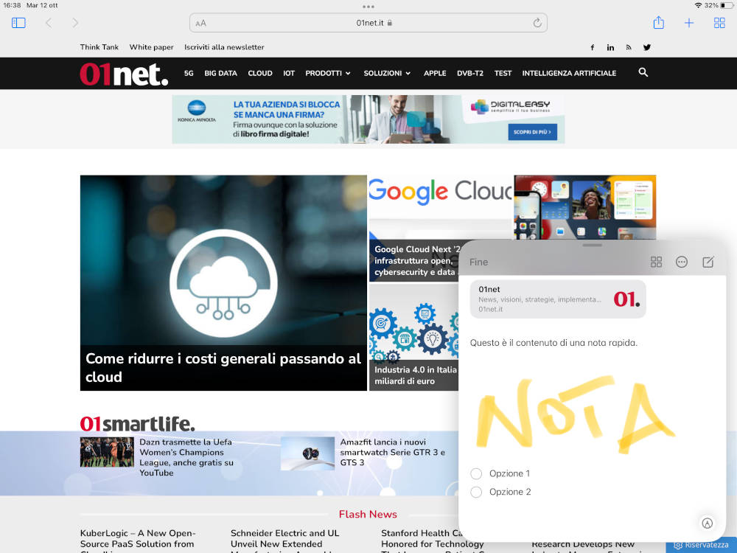
Task: Tap the yellow NOTA handwriting drawing
Action: point(574,416)
